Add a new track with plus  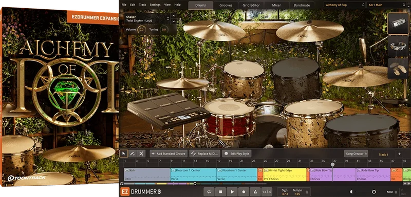399,154
